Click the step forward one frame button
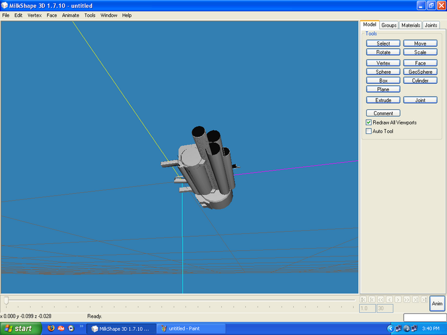 (398, 299)
